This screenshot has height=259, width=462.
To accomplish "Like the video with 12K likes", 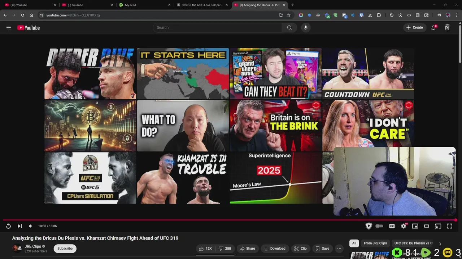I will click(206, 249).
